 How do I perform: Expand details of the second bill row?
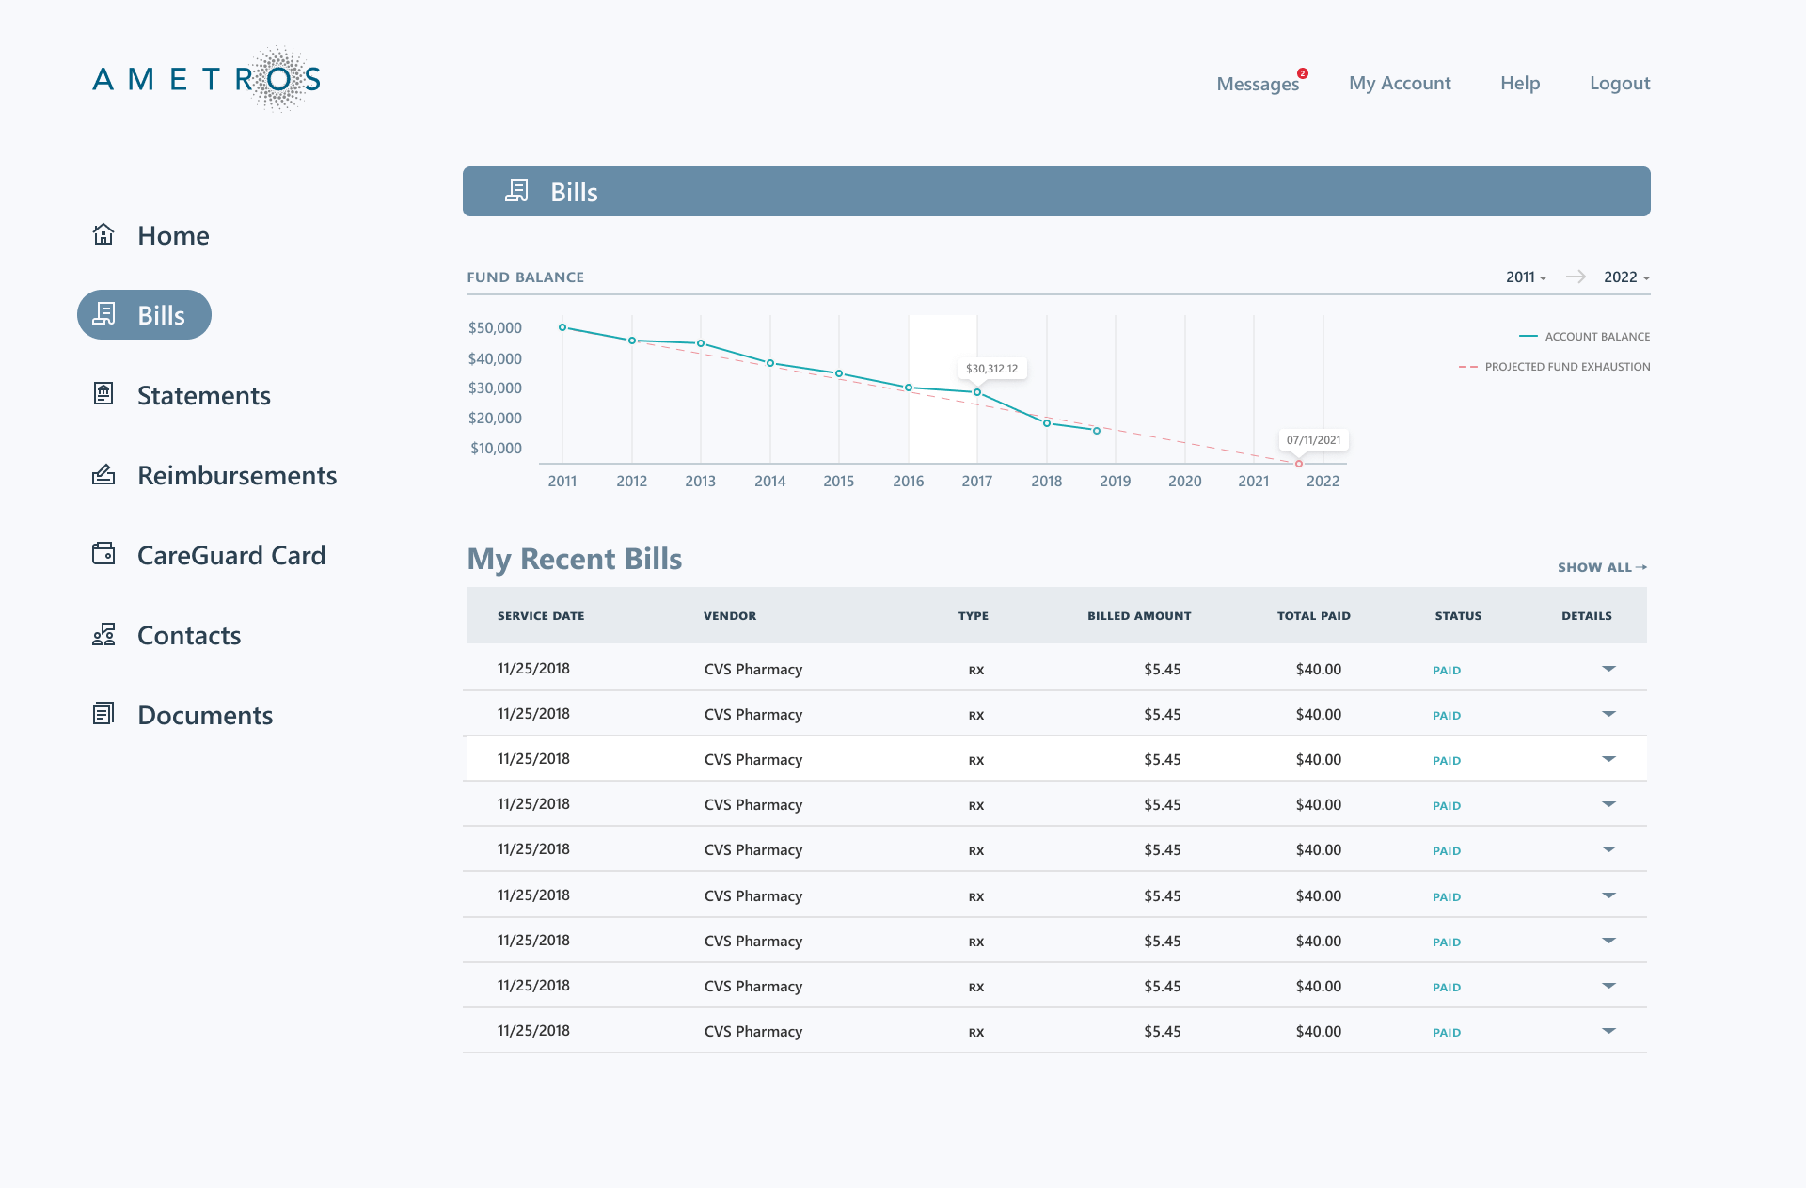pyautogui.click(x=1608, y=714)
